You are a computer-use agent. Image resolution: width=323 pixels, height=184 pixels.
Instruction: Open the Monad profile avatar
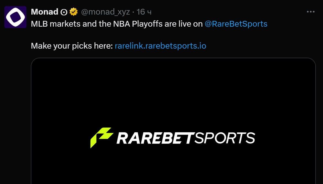(x=15, y=17)
